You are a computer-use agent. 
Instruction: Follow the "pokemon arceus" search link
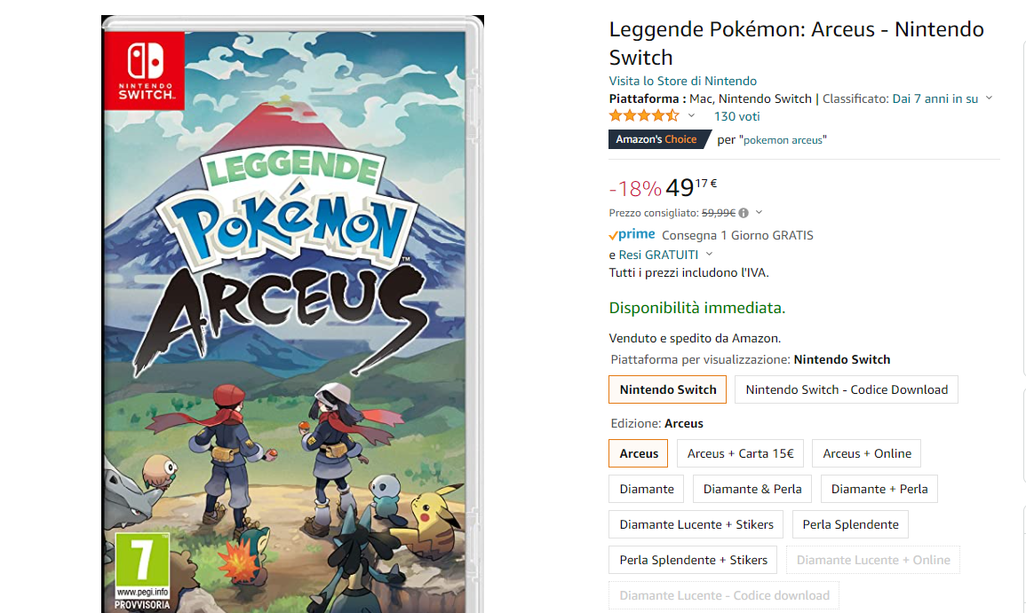tap(783, 140)
